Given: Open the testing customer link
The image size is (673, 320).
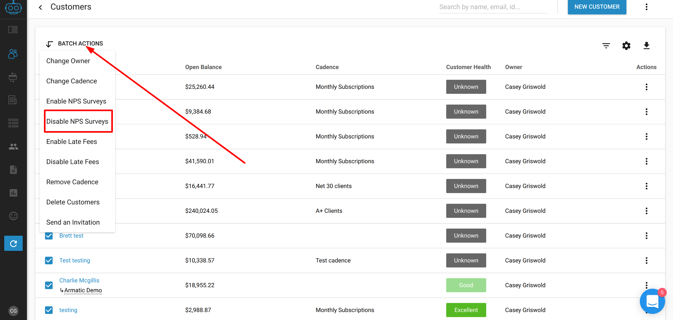Looking at the screenshot, I should [x=68, y=310].
